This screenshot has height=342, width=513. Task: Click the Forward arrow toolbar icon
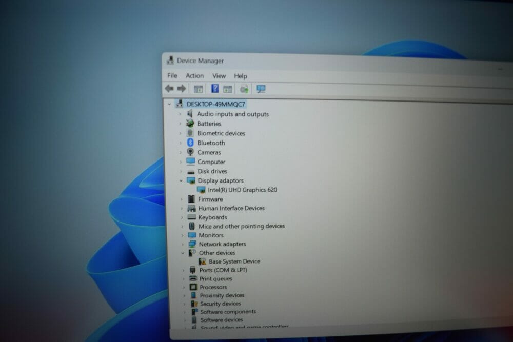click(182, 88)
